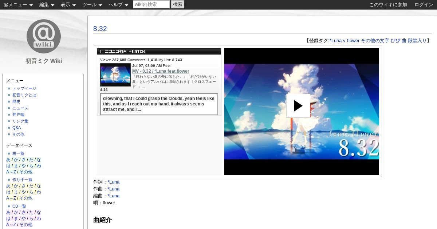Click the Views: 287,685 stats text
437x229 pixels.
[113, 60]
